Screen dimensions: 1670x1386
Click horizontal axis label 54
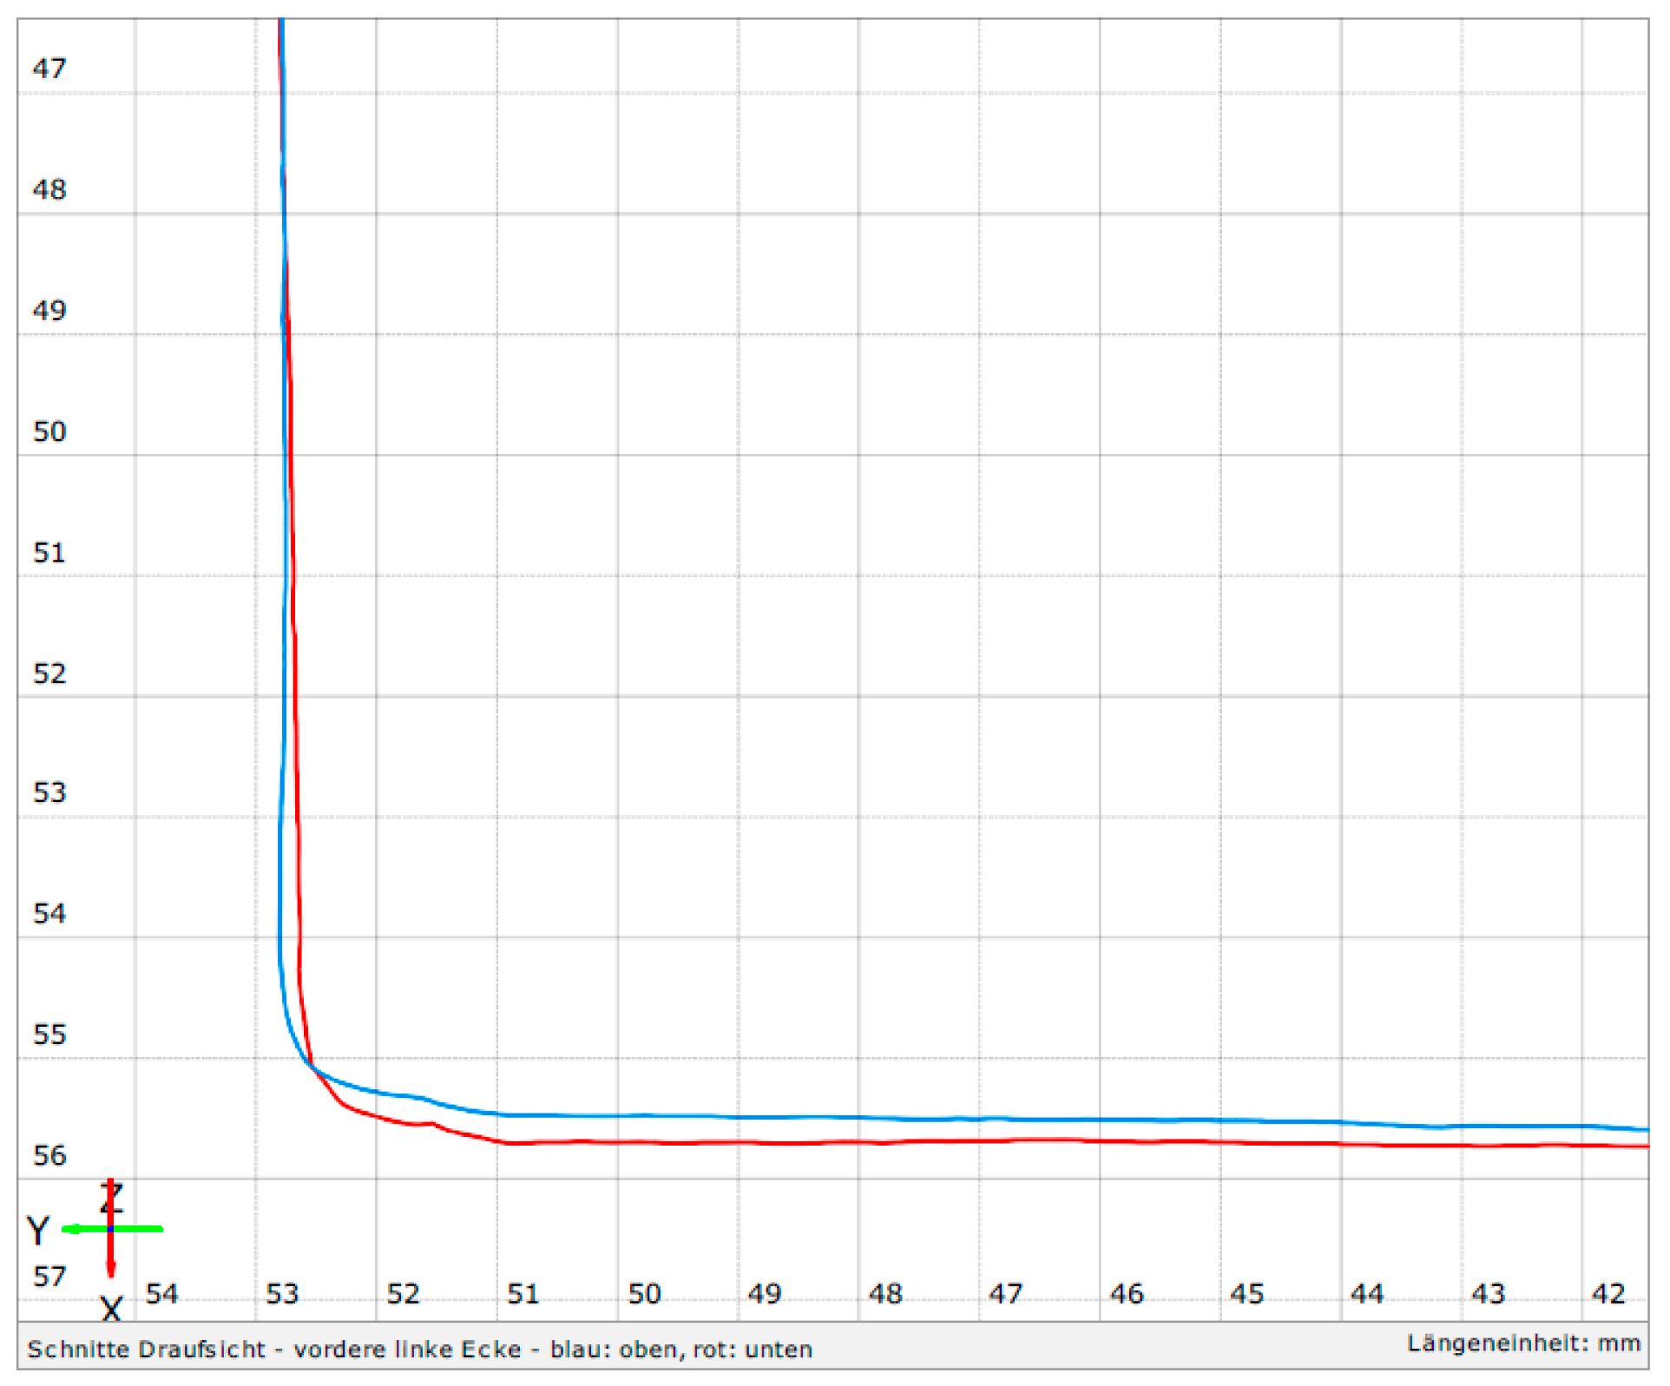tap(162, 1294)
